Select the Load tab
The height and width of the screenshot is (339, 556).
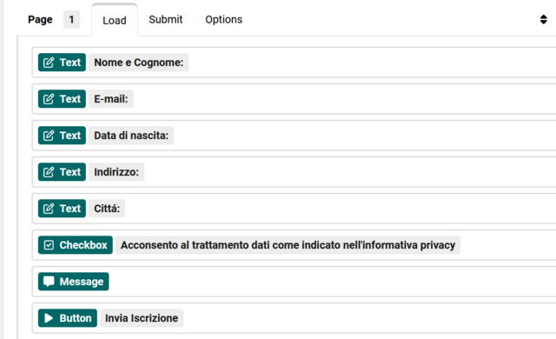(115, 20)
